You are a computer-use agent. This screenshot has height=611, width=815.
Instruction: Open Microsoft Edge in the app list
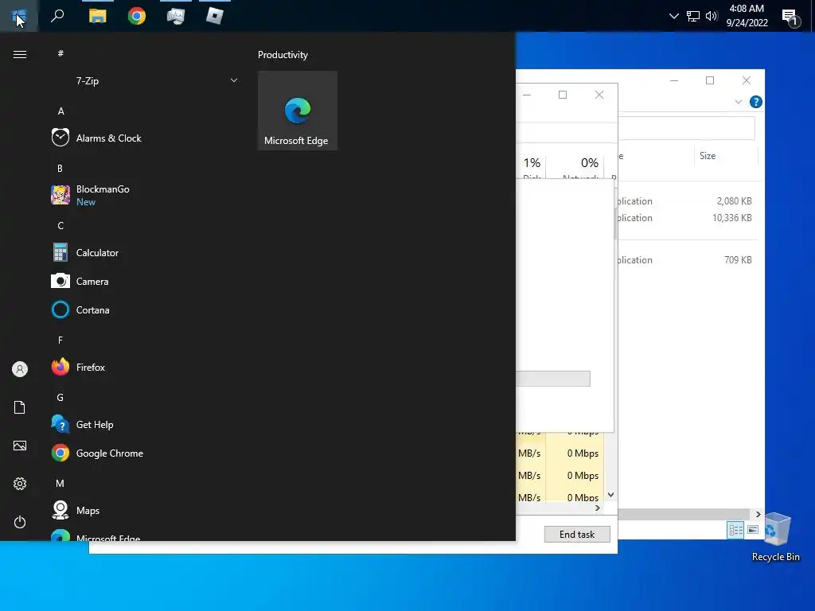tap(146, 535)
